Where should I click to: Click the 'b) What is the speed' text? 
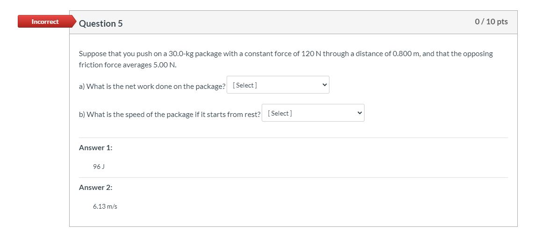170,114
